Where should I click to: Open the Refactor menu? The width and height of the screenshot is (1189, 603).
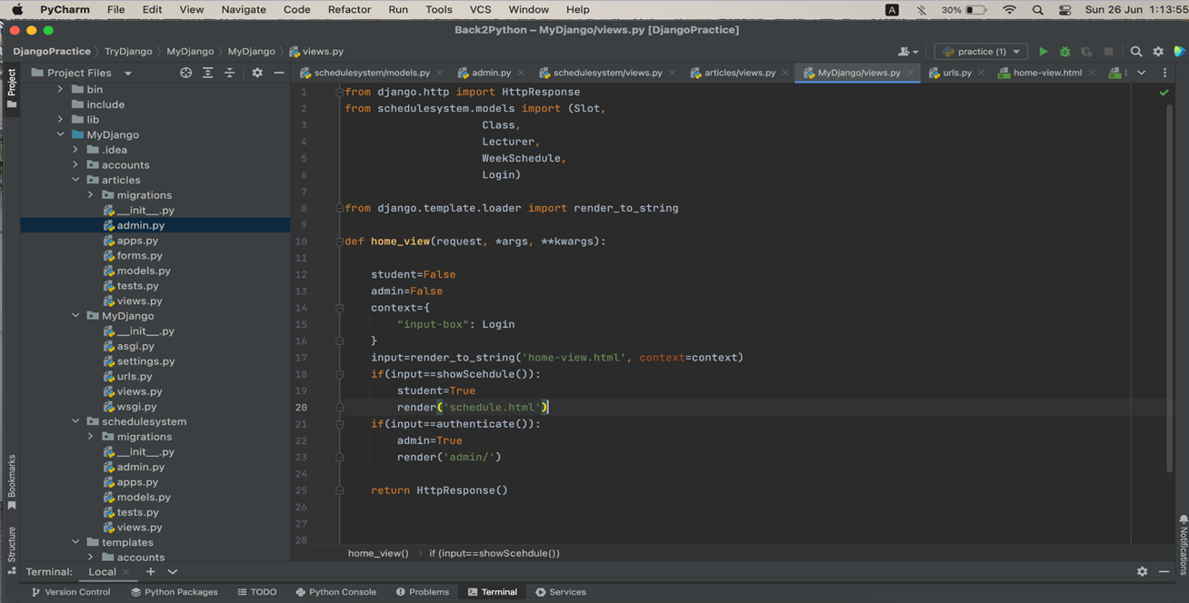pos(349,10)
